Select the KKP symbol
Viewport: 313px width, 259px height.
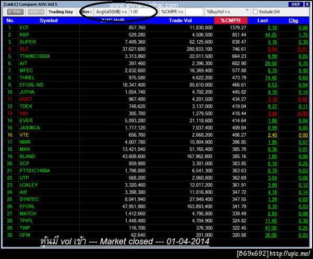pos(25,35)
